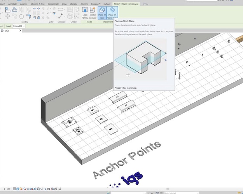Click the Create Assembly icon
243x194 pixels.
[70, 10]
